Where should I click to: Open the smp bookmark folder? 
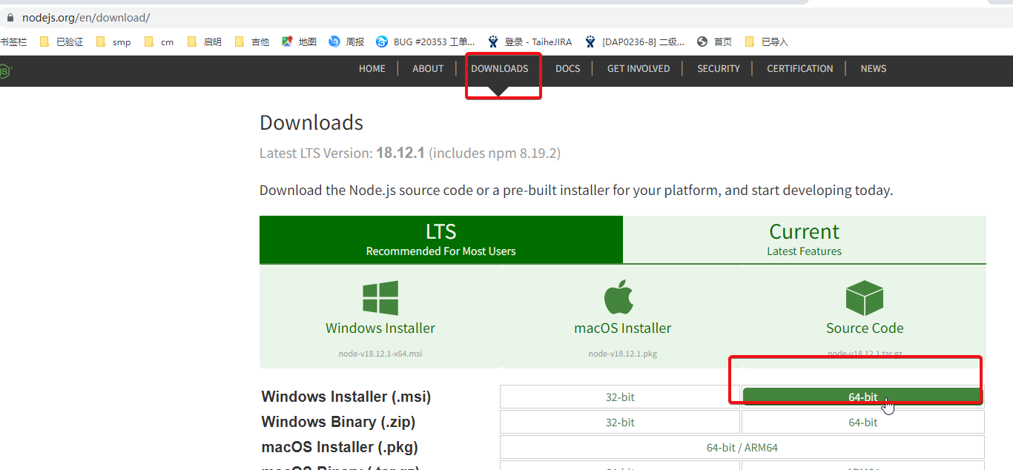tap(113, 42)
